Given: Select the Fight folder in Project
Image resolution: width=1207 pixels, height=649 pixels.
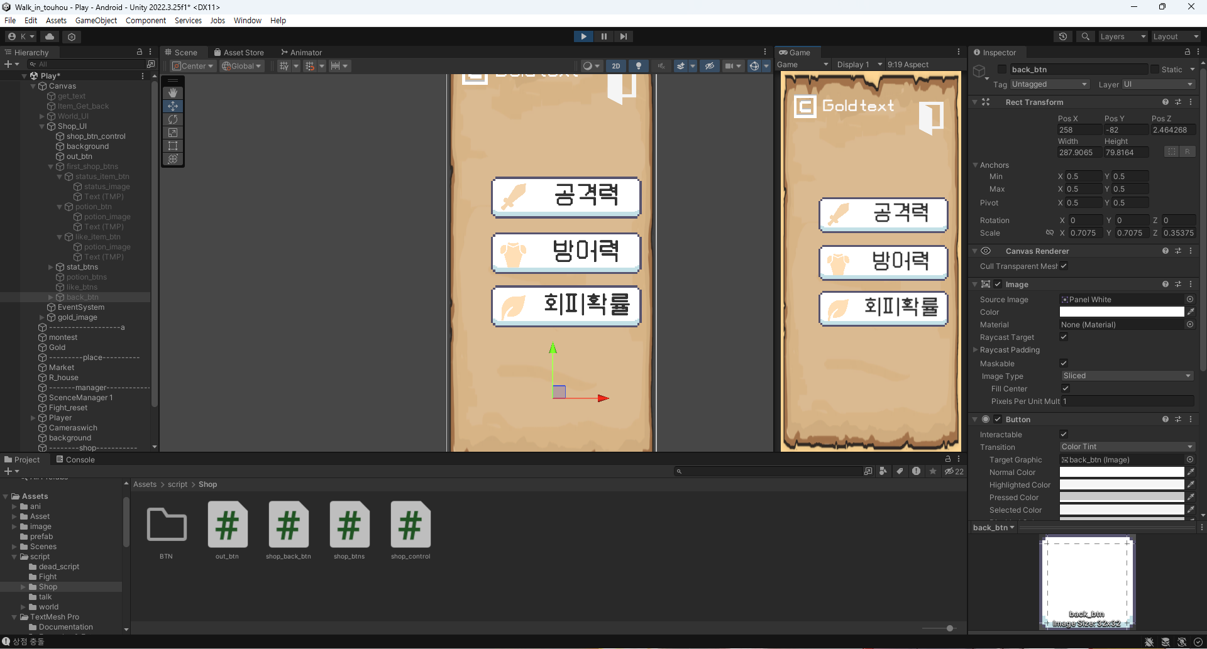Looking at the screenshot, I should [47, 577].
